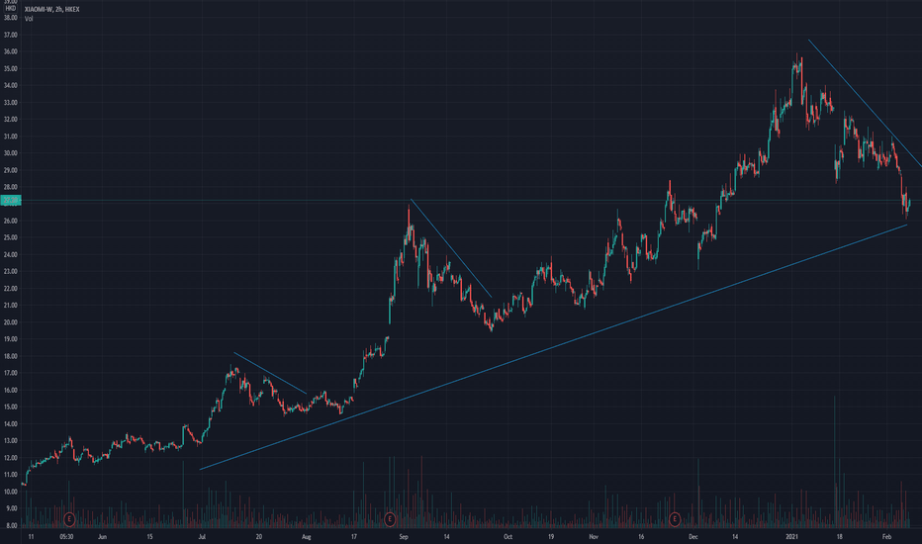This screenshot has height=544, width=922.
Task: Click the Oct date label
Action: pyautogui.click(x=507, y=537)
